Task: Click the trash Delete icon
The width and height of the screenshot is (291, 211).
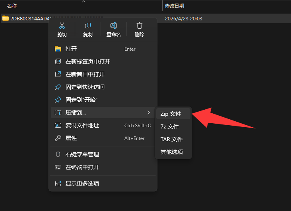Action: coord(140,26)
